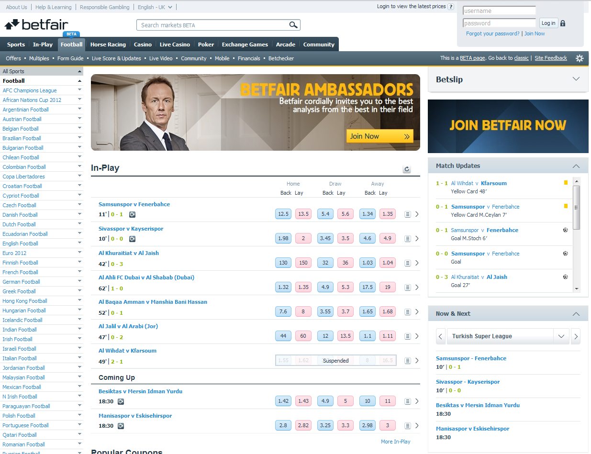Click yellow card icon for Al Wihdat update
This screenshot has width=591, height=454.
566,183
